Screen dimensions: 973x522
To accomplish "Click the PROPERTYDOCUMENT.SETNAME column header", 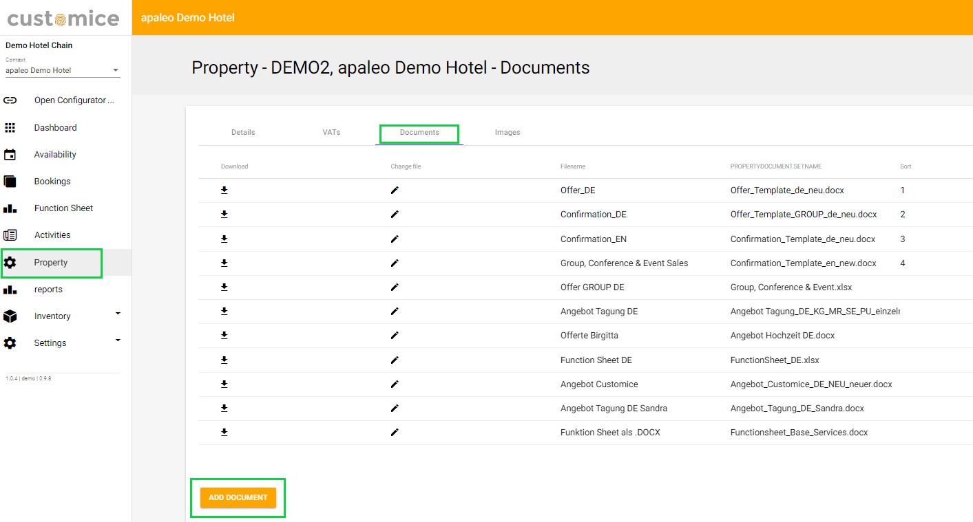I will pos(776,166).
